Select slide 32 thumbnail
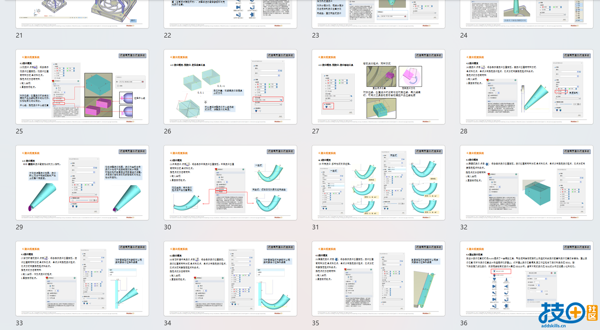The height and width of the screenshot is (330, 600). (526, 183)
